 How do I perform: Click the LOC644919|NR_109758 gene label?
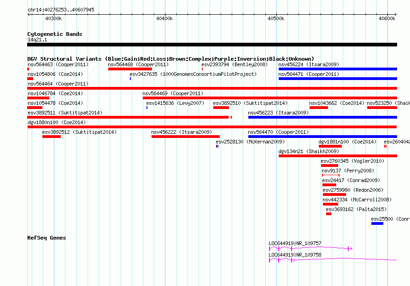pos(295,255)
